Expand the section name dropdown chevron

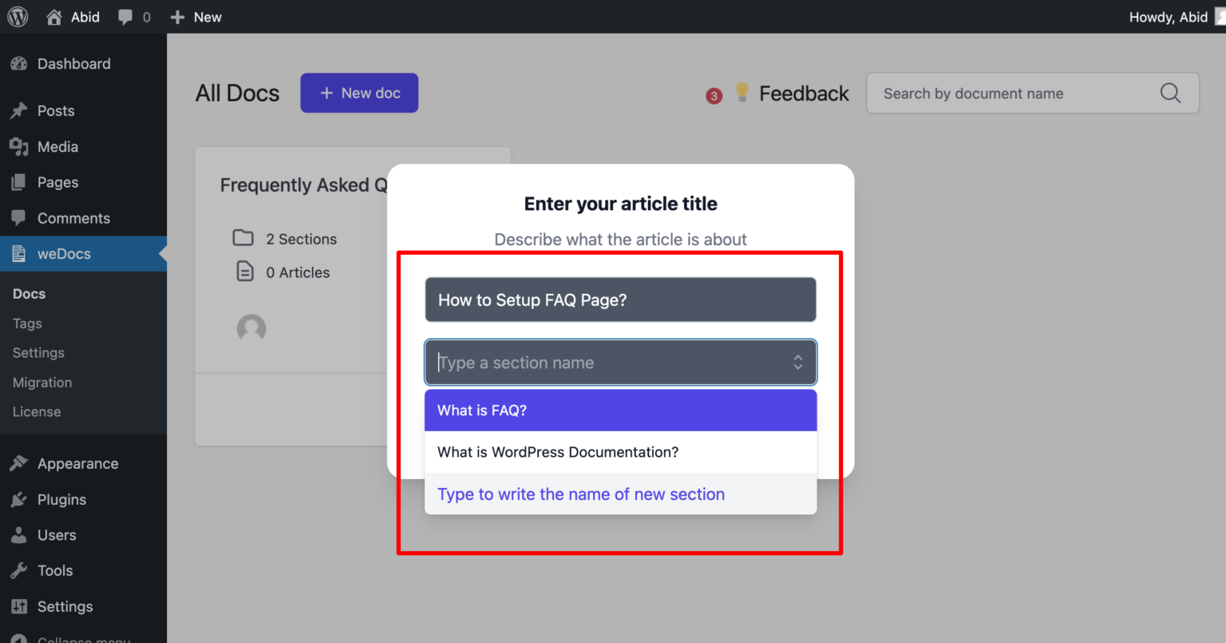798,362
